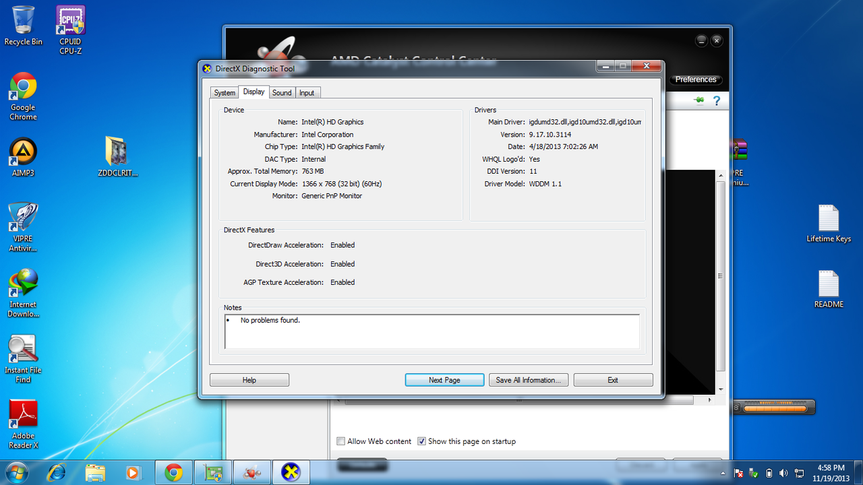Switch to the AMD Catalyst taskbar button

point(252,473)
